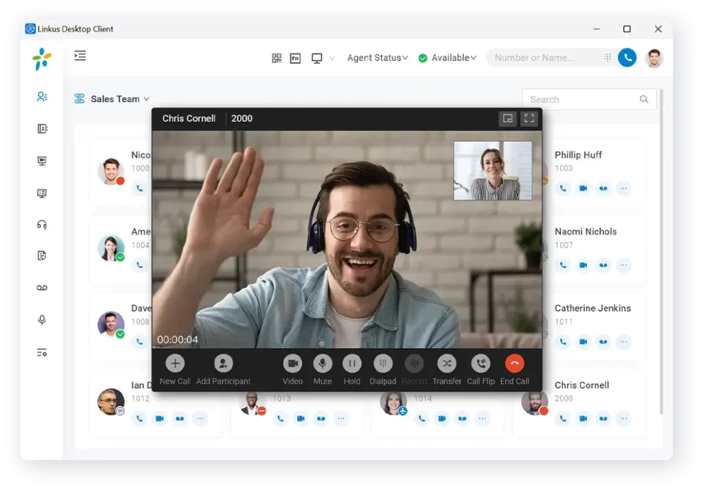
Task: Start a New Call from call toolbar
Action: click(175, 364)
